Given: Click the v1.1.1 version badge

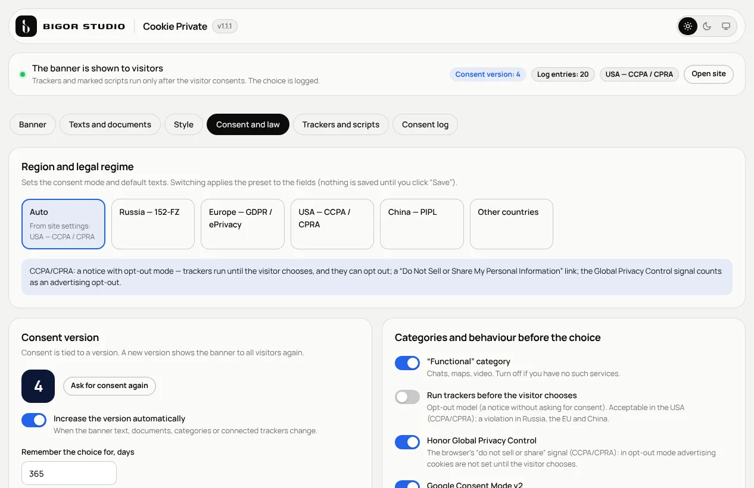Looking at the screenshot, I should point(225,26).
